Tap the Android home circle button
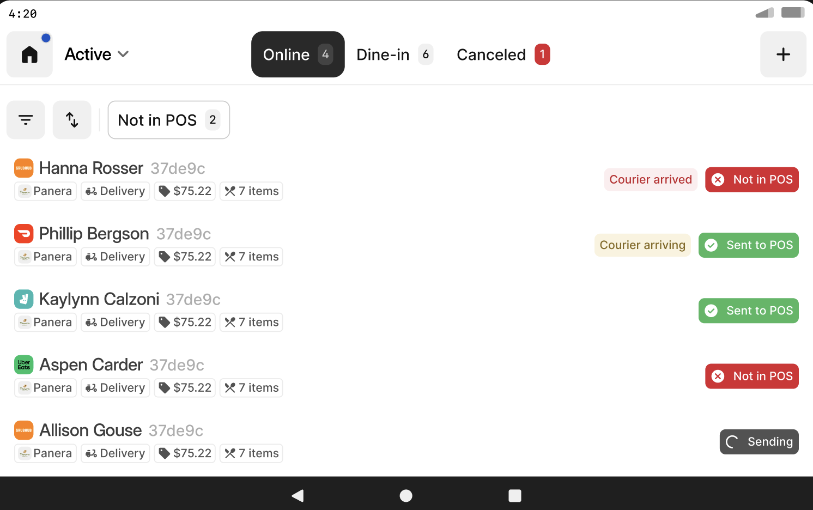The image size is (813, 510). [406, 495]
